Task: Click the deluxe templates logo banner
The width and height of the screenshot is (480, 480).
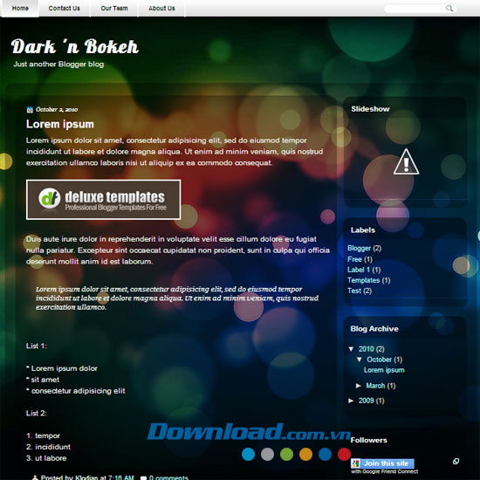Action: tap(104, 200)
